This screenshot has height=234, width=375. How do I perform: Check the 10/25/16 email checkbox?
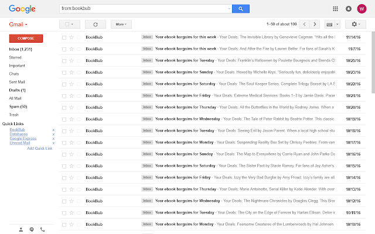[x=64, y=61]
